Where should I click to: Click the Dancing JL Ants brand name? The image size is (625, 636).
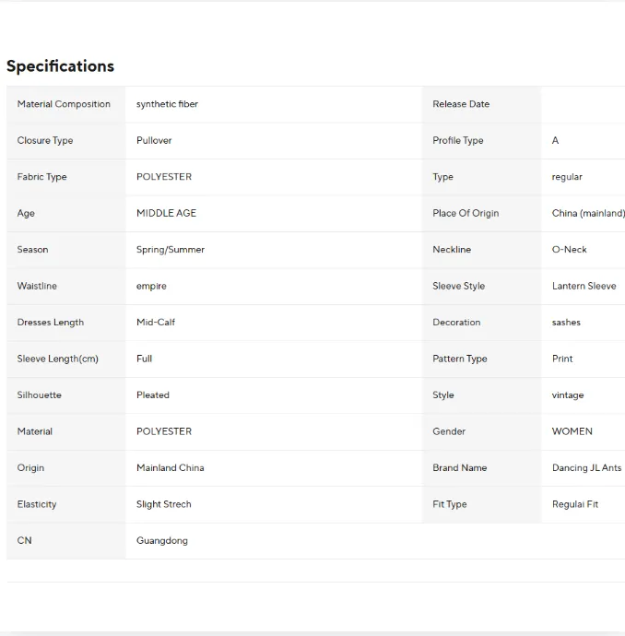[x=587, y=467]
